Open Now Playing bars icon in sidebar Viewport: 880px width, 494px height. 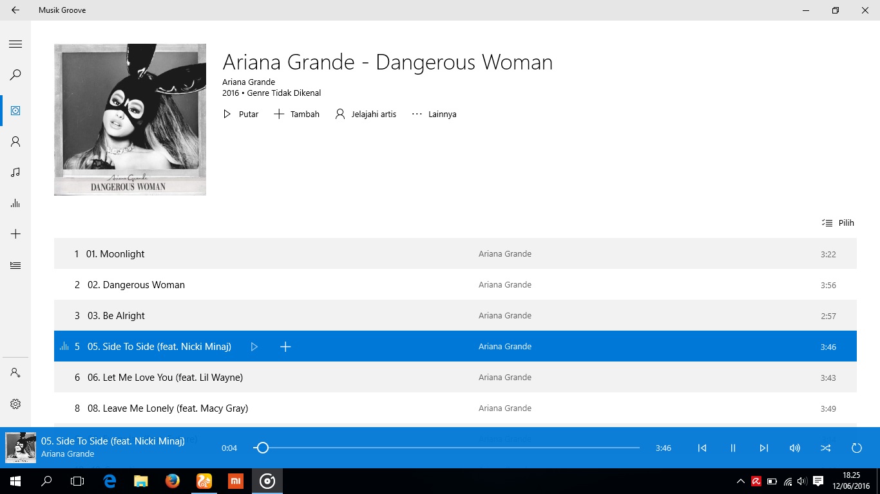point(15,203)
